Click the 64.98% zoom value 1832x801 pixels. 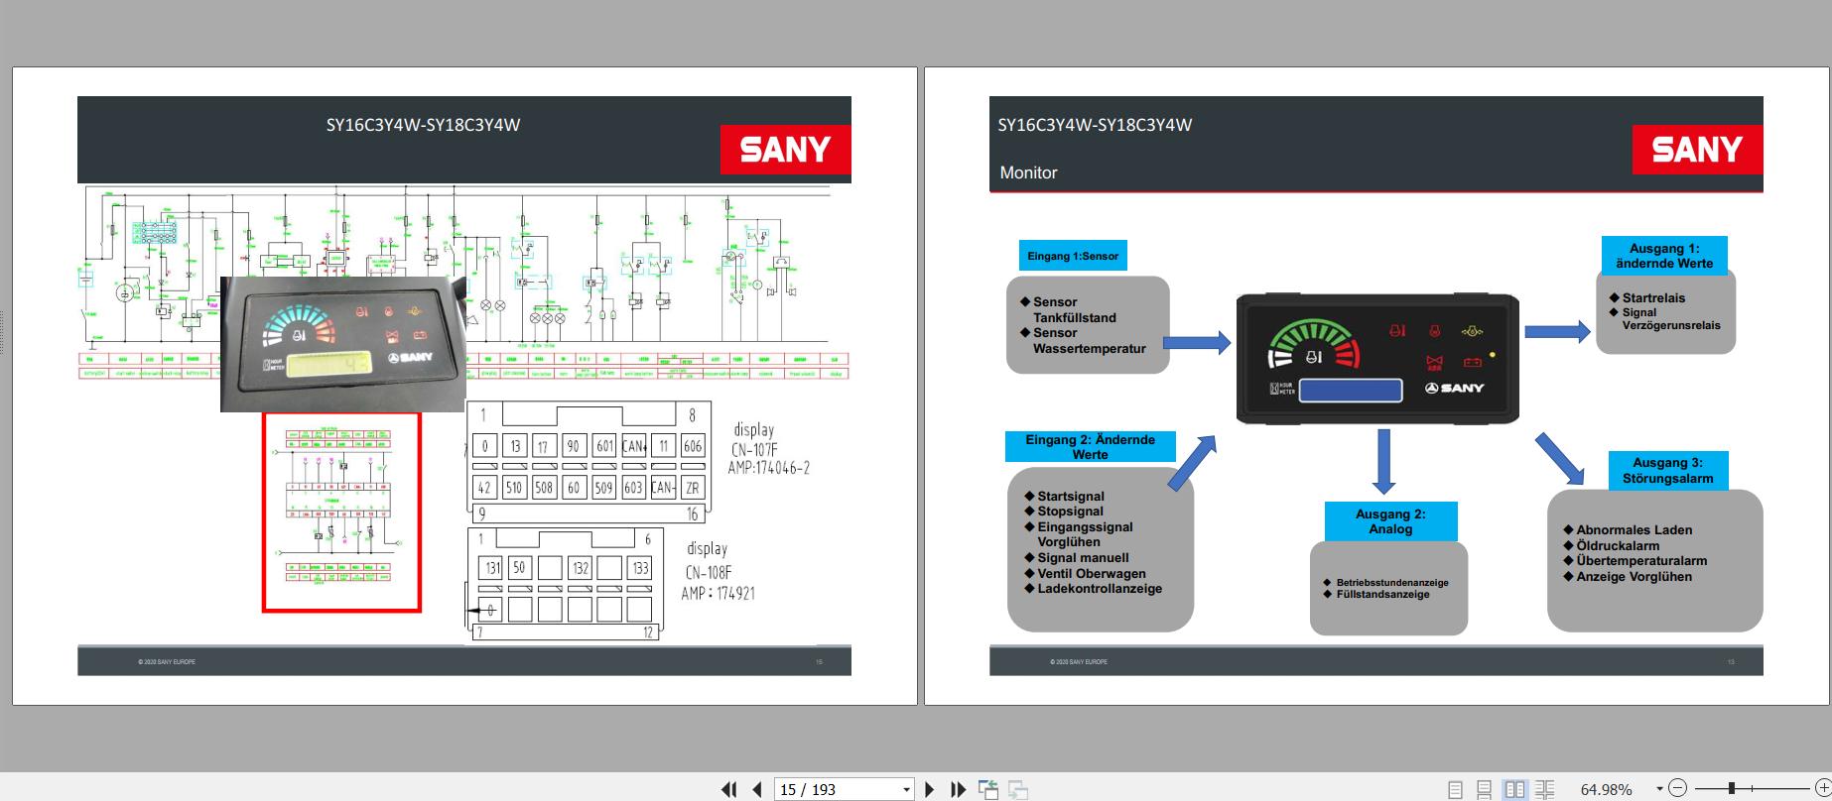(1606, 790)
